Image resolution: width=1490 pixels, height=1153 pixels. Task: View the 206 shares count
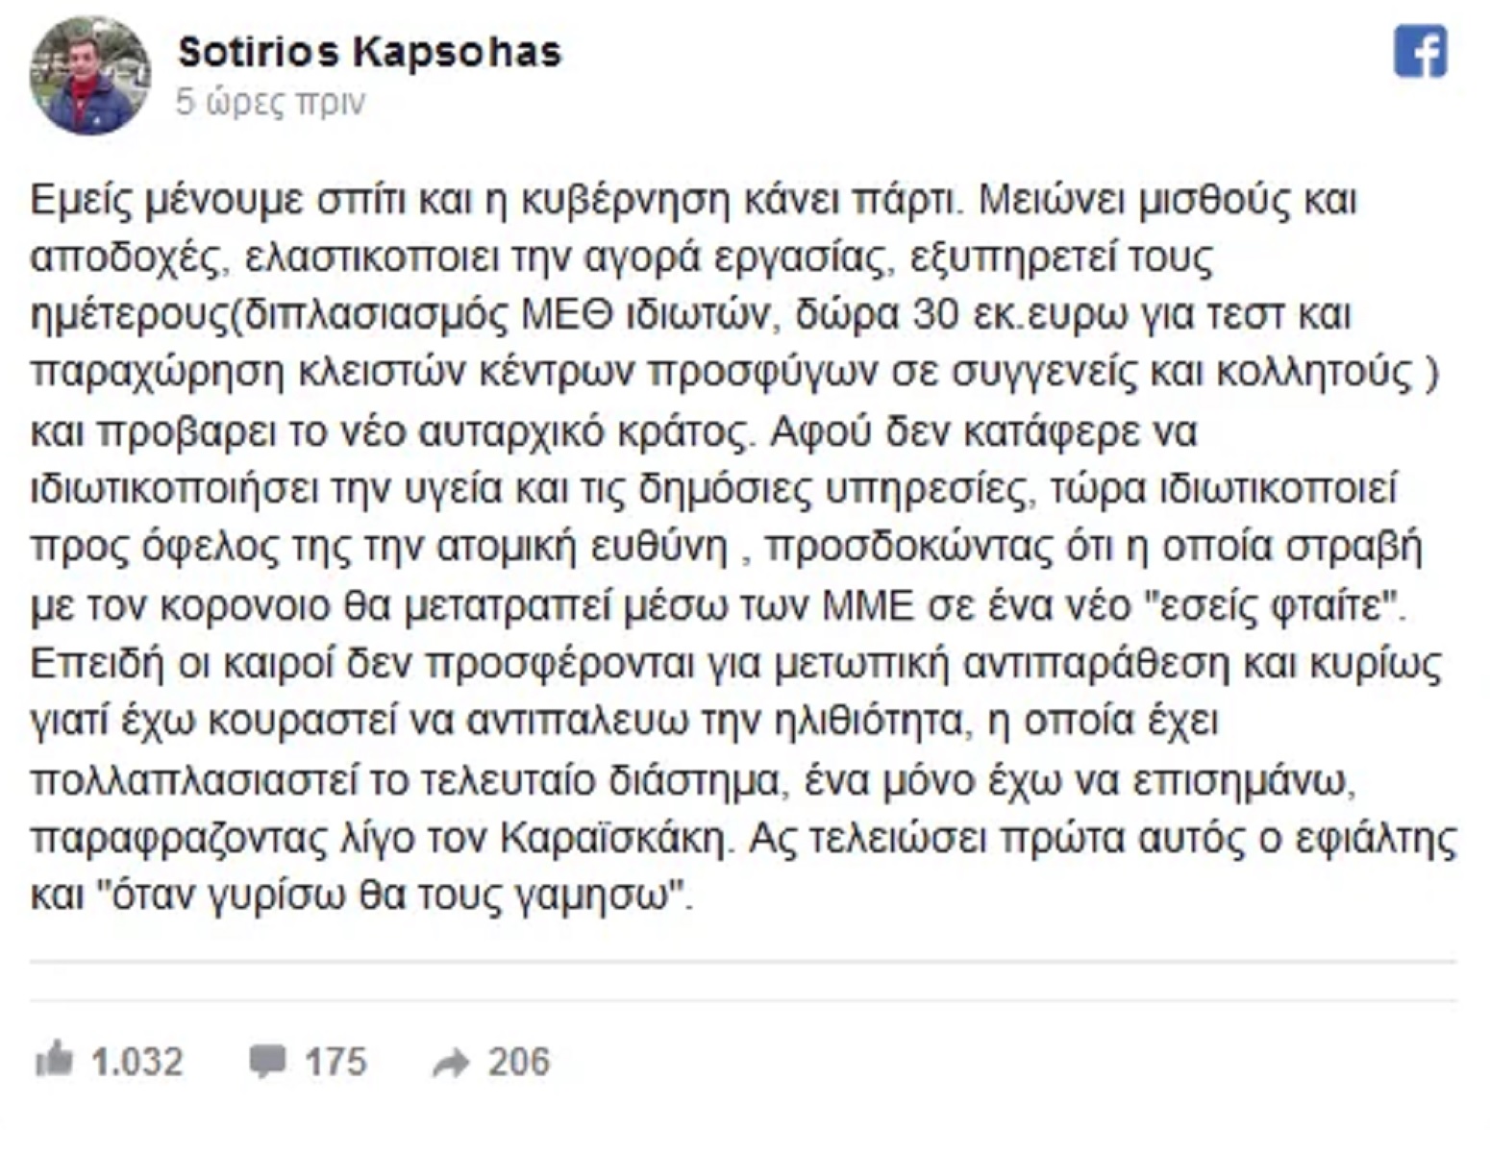pos(519,1062)
